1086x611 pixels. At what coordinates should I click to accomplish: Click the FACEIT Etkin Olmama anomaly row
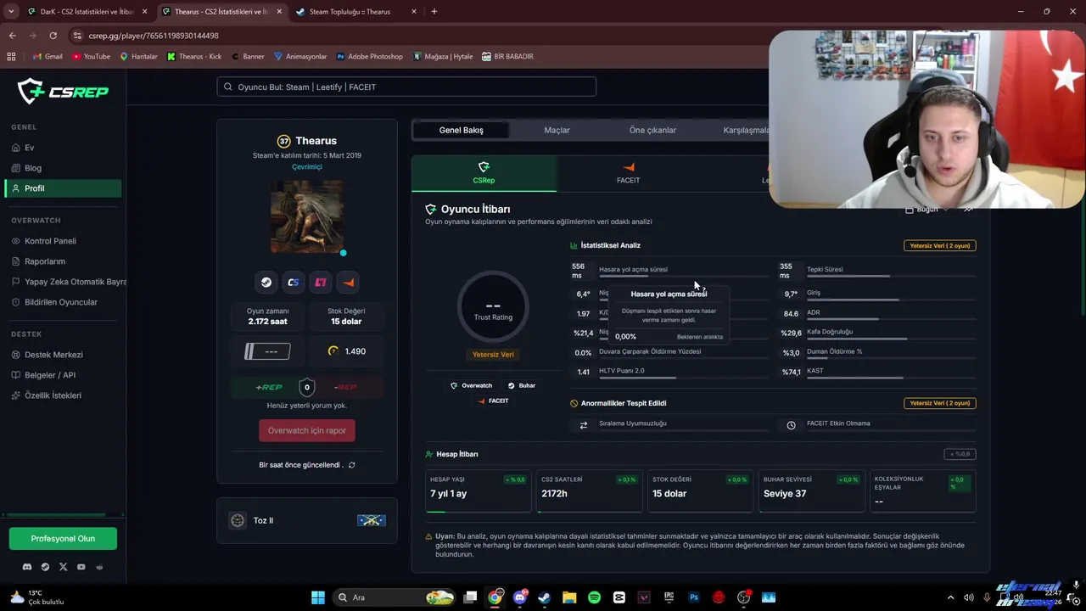click(877, 424)
